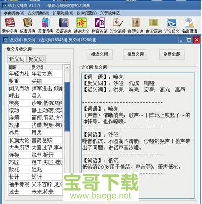Close the 近义词+反义词 sub-window
This screenshot has height=204, width=202.
197,40
